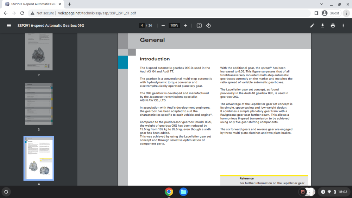Click the fit to page icon
Screen dimensions: 352x198
199,26
